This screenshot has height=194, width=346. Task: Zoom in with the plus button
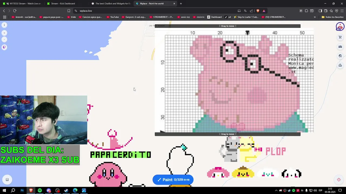click(4, 33)
